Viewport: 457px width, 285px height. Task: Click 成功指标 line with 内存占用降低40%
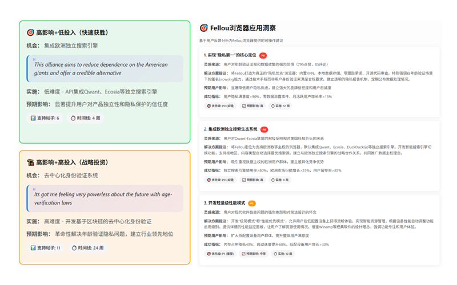tap(266, 245)
